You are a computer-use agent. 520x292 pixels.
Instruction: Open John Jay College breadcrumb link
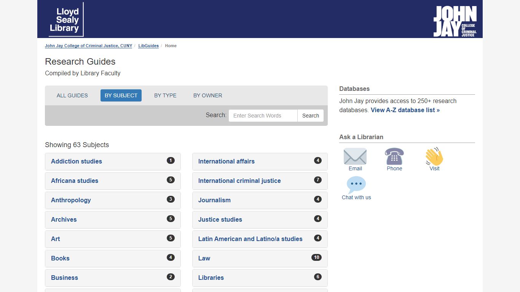89,46
